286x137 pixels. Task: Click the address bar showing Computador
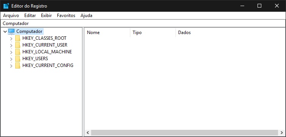point(143,23)
